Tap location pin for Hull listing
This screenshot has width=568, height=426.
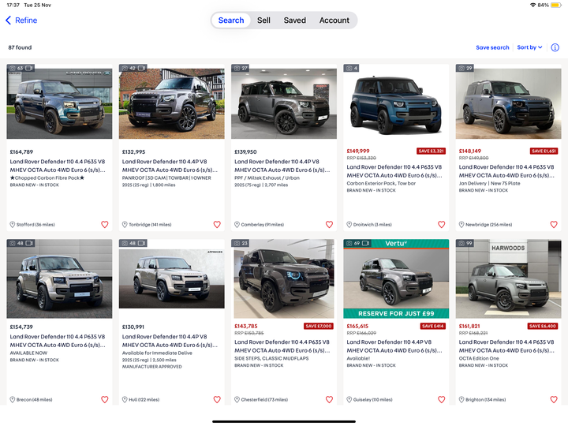click(x=125, y=400)
